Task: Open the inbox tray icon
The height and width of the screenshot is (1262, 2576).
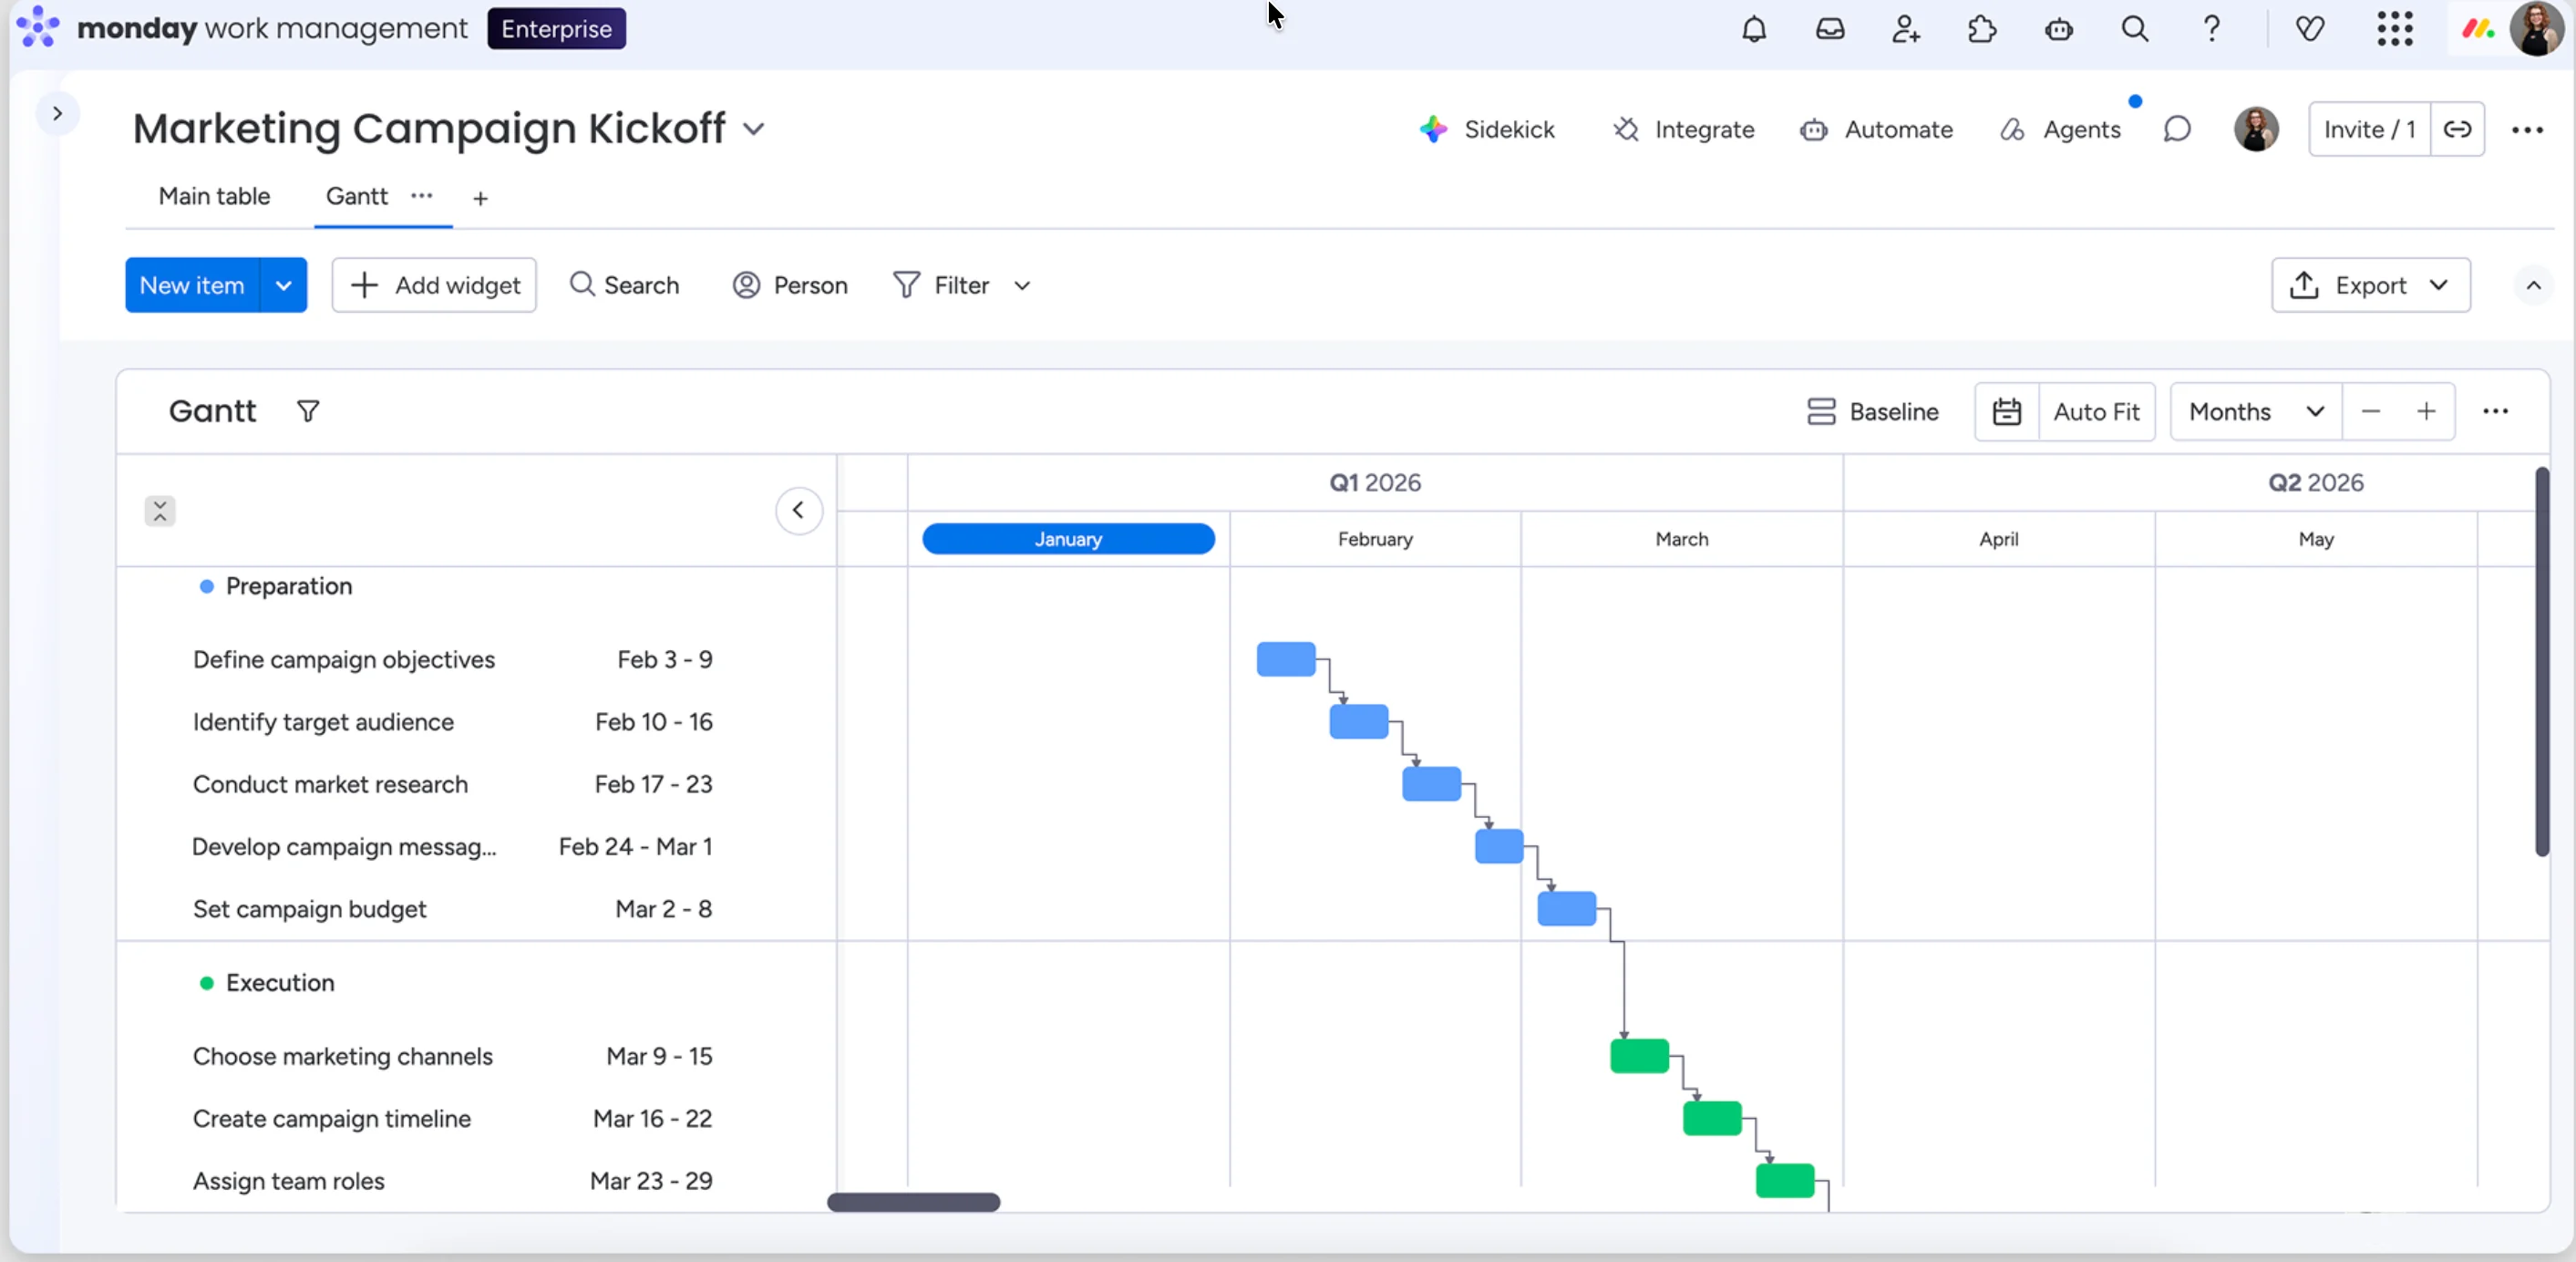Action: coord(1829,29)
